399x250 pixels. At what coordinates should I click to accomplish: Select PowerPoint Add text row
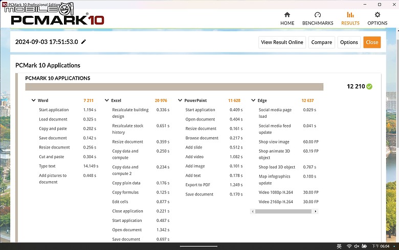coord(214,176)
